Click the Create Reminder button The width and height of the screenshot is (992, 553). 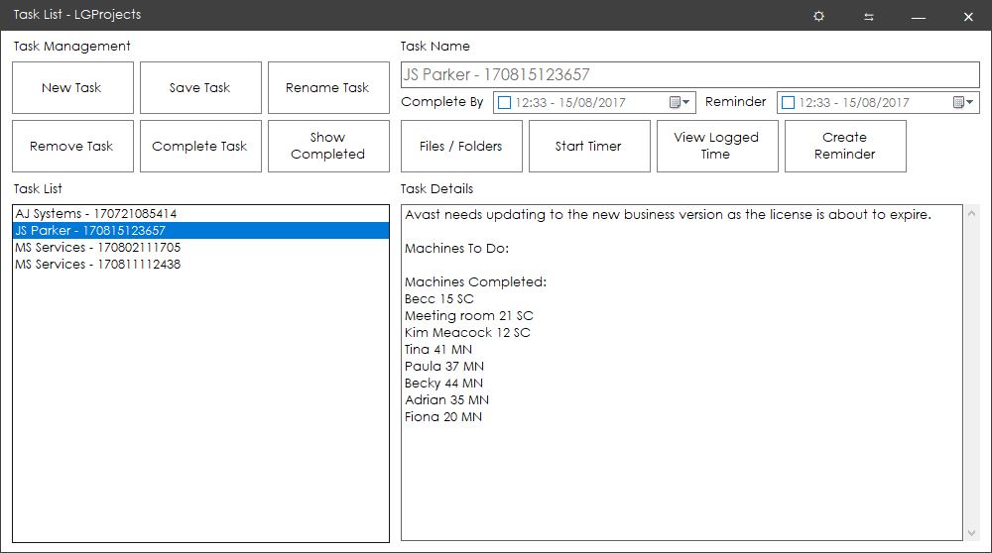click(845, 146)
